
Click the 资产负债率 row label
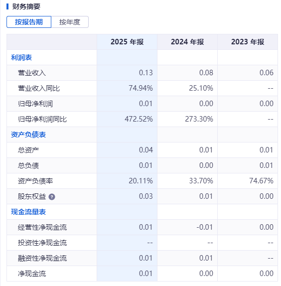(x=35, y=181)
